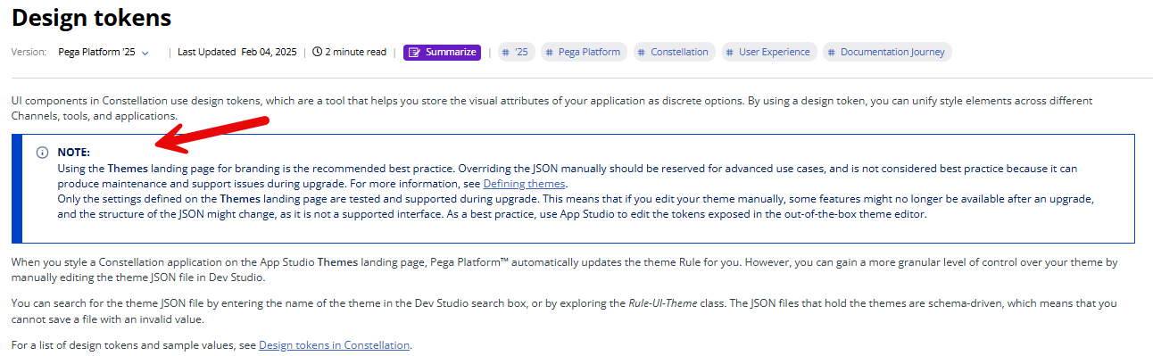The height and width of the screenshot is (356, 1153).
Task: Click the version dropdown chevron arrow
Action: pos(145,53)
